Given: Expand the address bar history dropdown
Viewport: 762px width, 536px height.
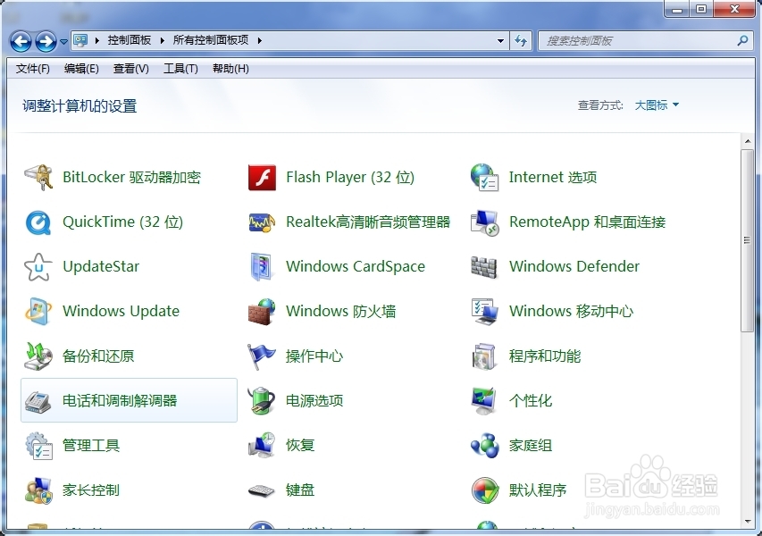Looking at the screenshot, I should tap(500, 41).
